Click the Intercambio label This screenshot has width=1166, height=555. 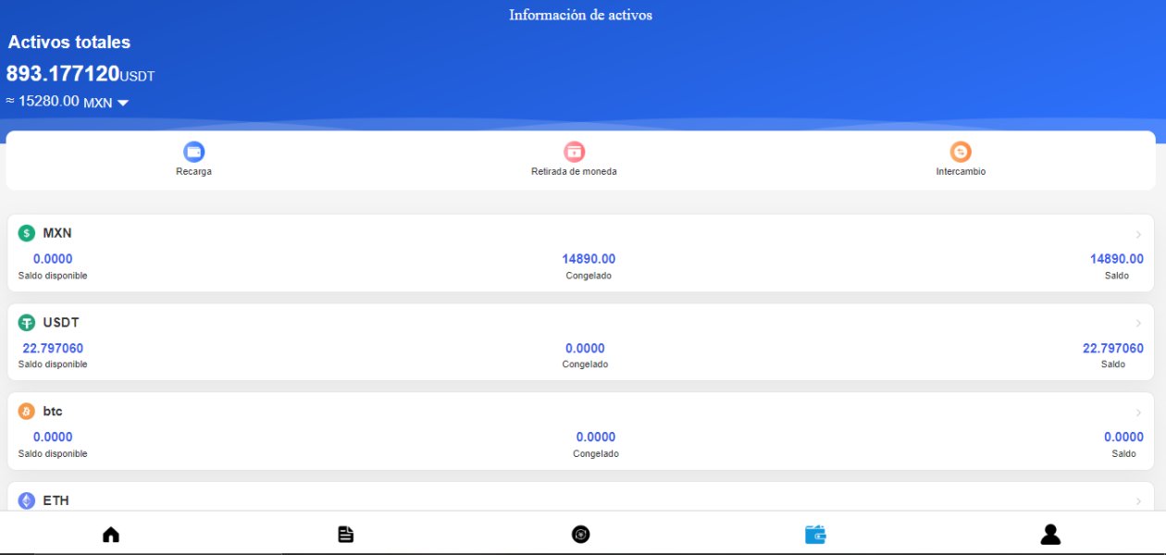click(961, 172)
